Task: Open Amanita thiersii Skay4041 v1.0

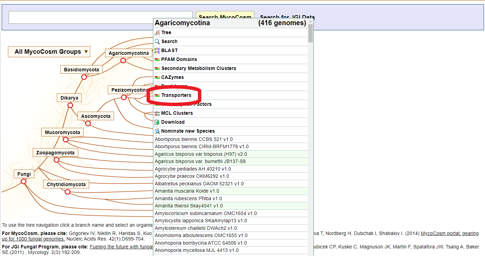Action: pyautogui.click(x=230, y=206)
